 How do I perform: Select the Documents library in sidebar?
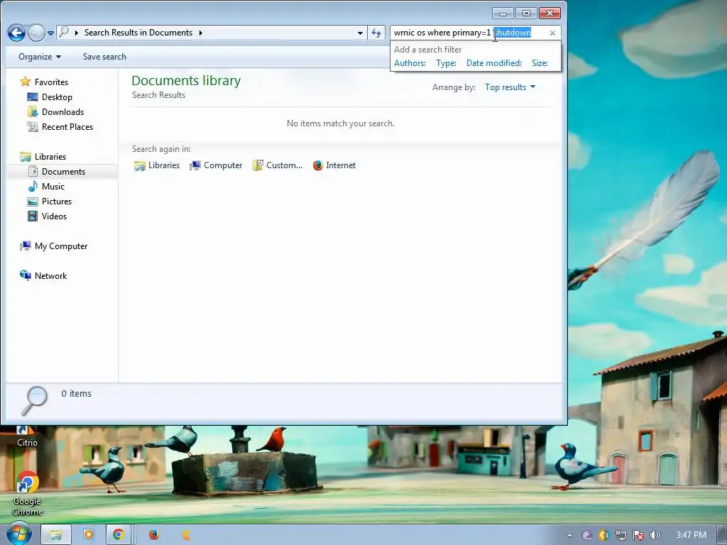pos(62,172)
